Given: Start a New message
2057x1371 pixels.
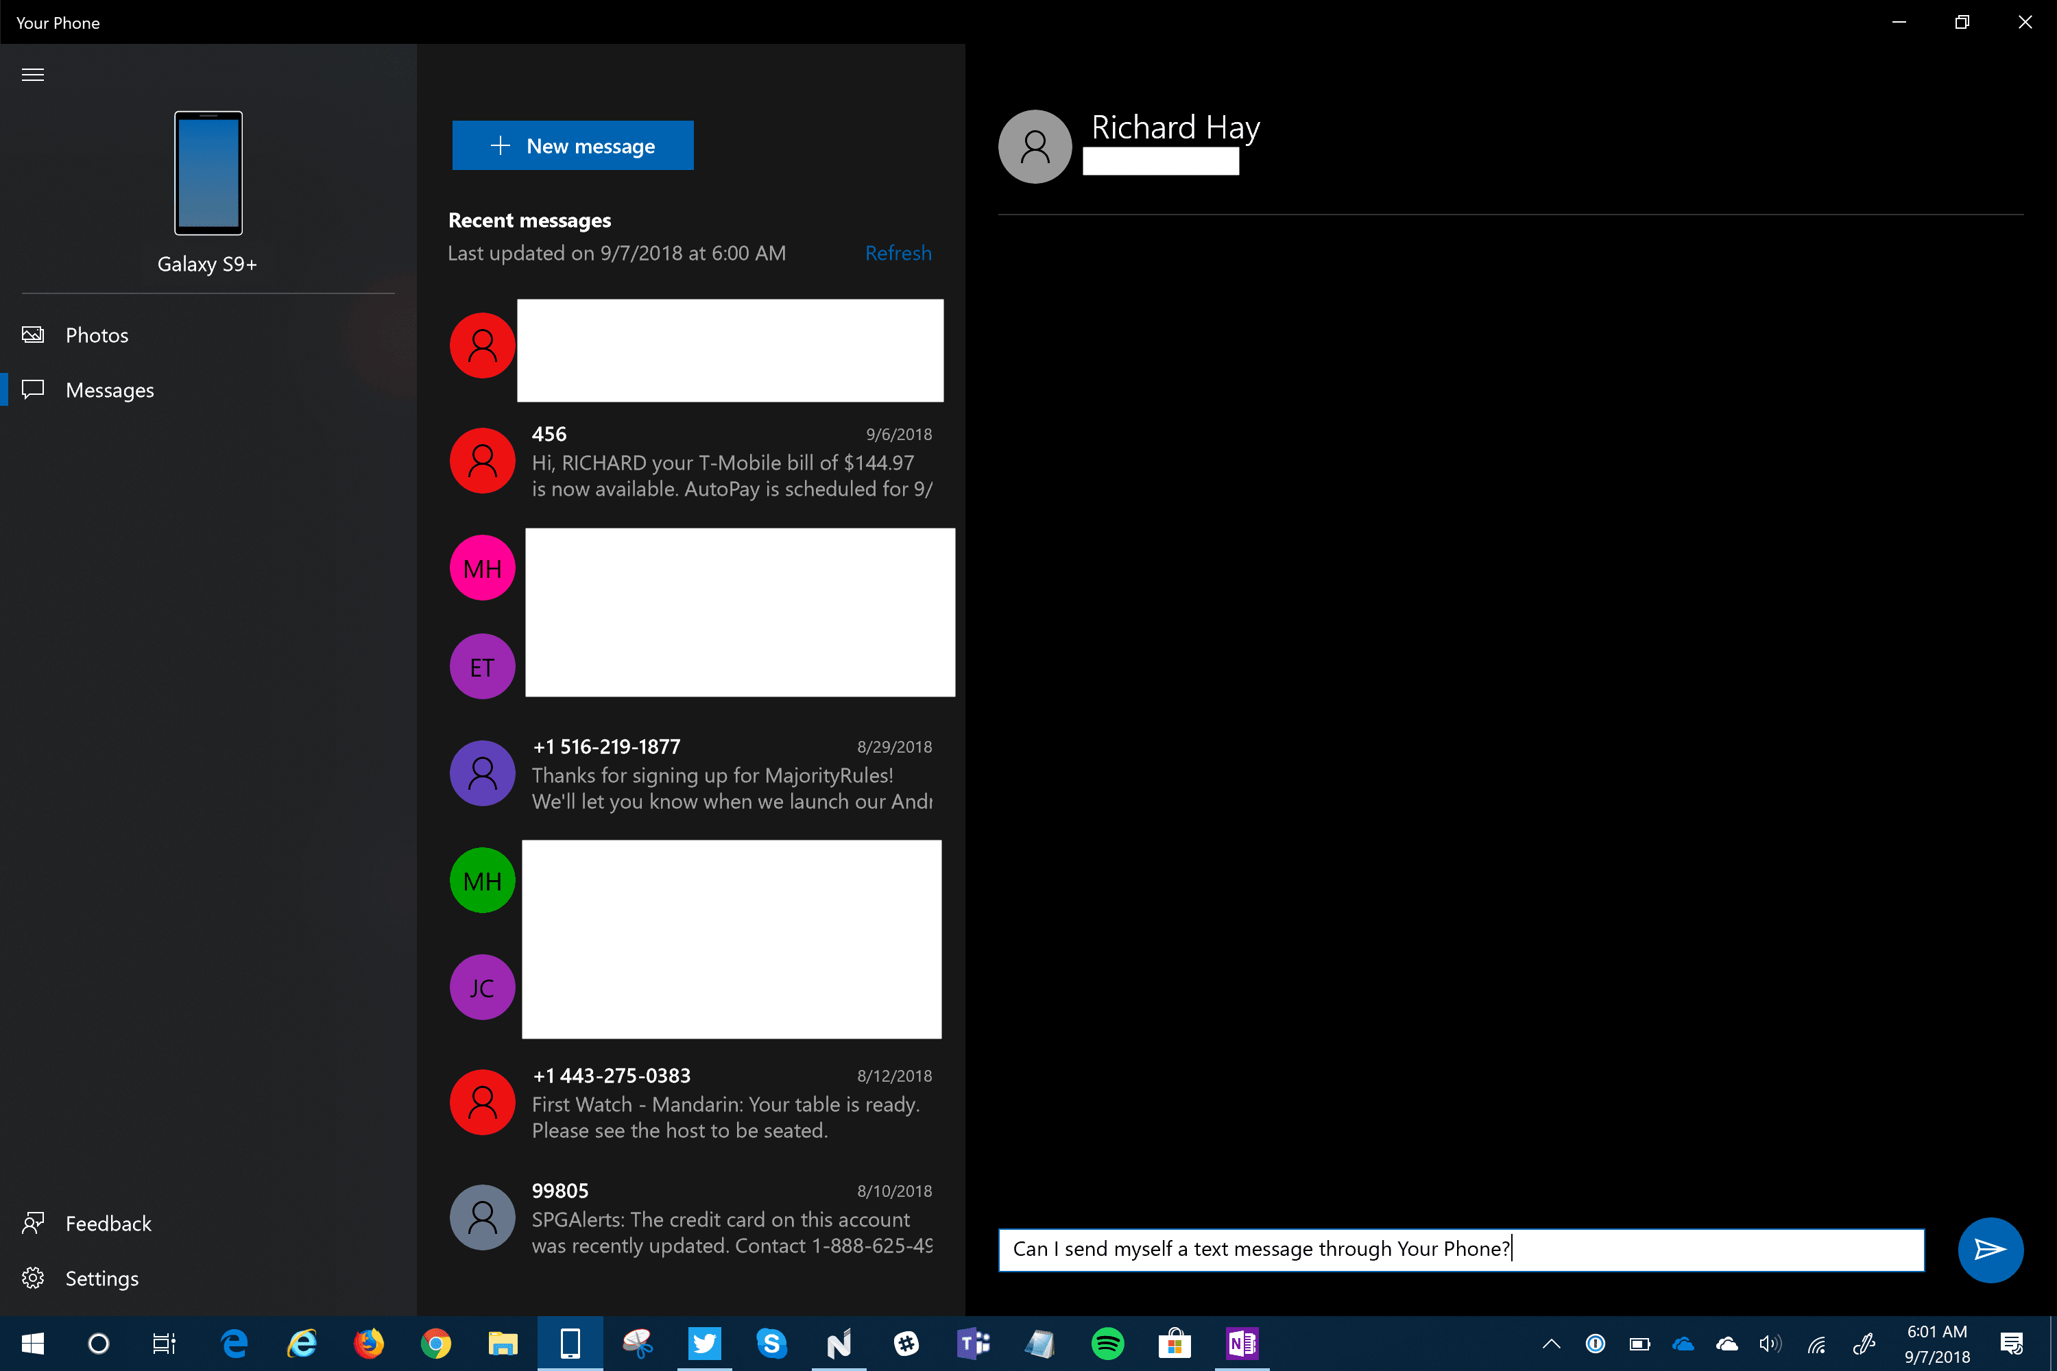Looking at the screenshot, I should [573, 145].
